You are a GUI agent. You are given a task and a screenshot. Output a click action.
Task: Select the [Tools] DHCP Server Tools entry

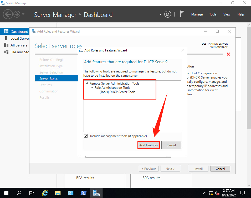117,92
